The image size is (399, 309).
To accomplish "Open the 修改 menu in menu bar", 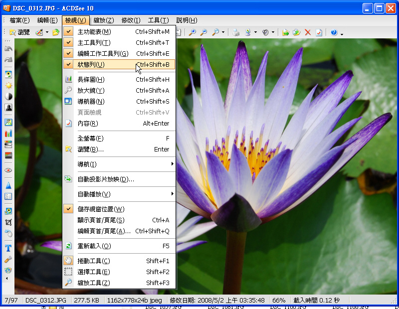I will tap(131, 20).
